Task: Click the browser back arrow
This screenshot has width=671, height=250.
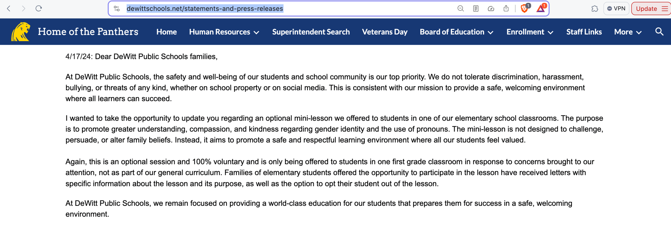Action: (9, 9)
